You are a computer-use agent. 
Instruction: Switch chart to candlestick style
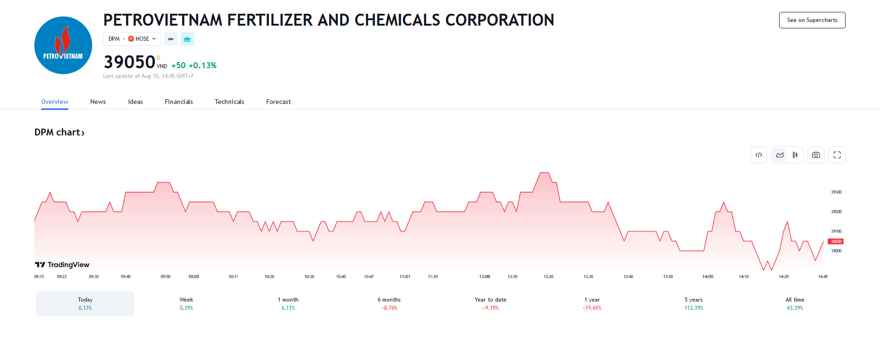[795, 155]
